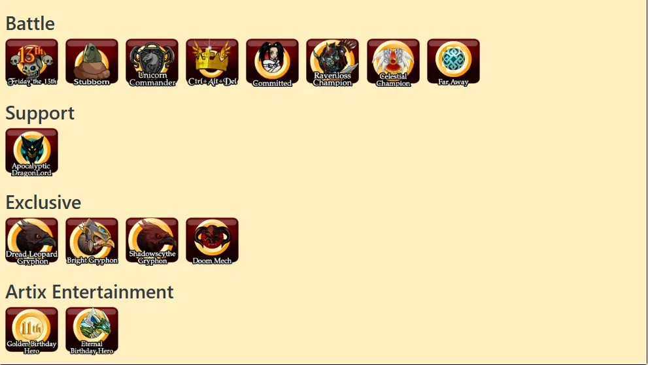Click the Doom Mech badge
Viewport: 648px width, 365px height.
coord(212,242)
